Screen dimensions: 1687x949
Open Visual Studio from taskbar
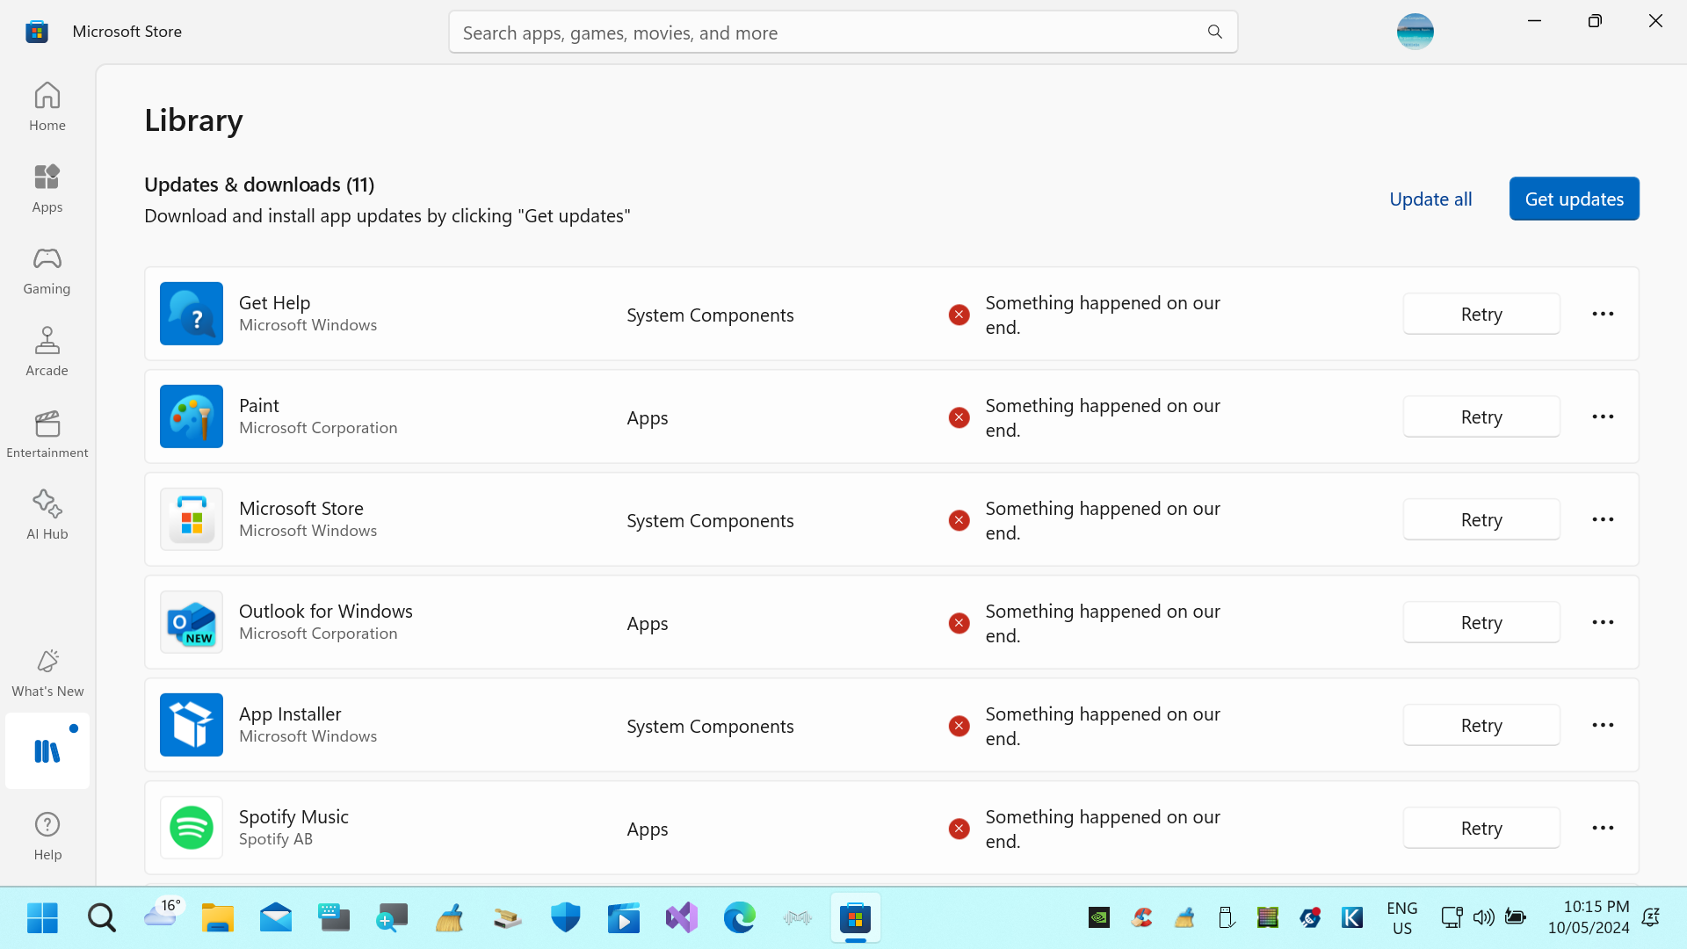pos(682,918)
